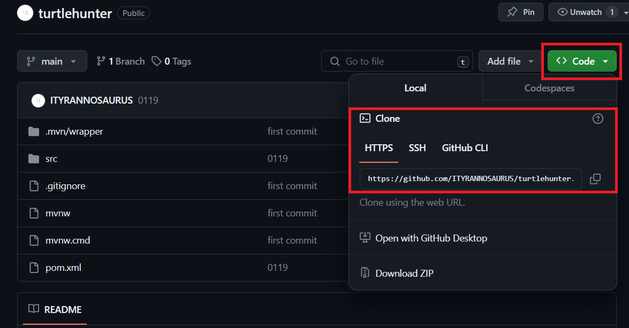This screenshot has height=328, width=629.
Task: Click the ITYRANNOSAURUS commit author avatar
Action: [38, 100]
